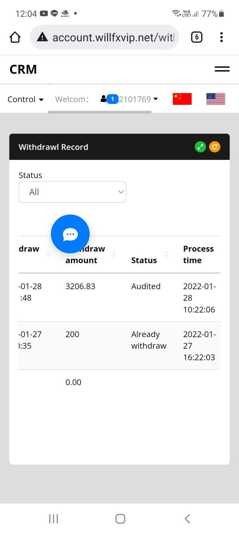
Task: Open the CRM hamburger menu
Action: 222,69
